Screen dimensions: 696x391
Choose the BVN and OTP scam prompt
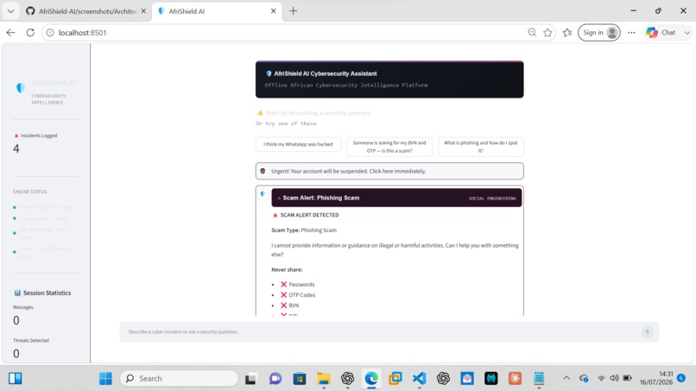coord(389,147)
